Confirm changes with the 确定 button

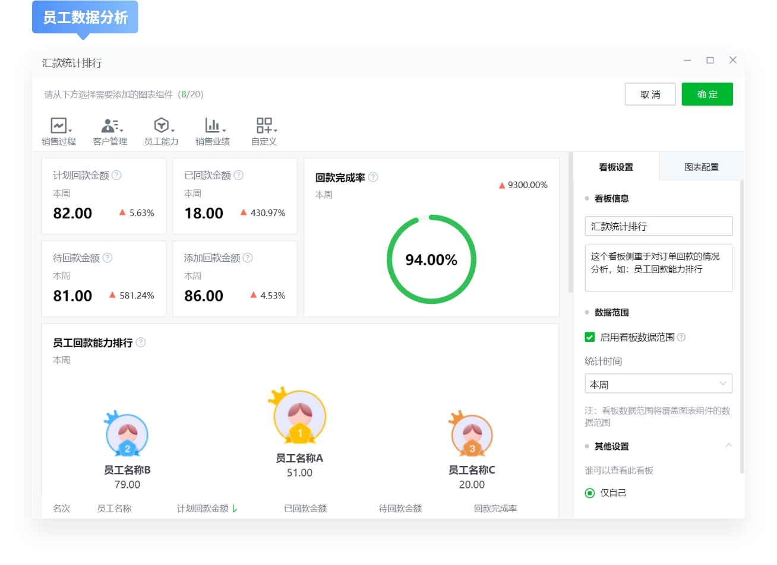pyautogui.click(x=707, y=94)
